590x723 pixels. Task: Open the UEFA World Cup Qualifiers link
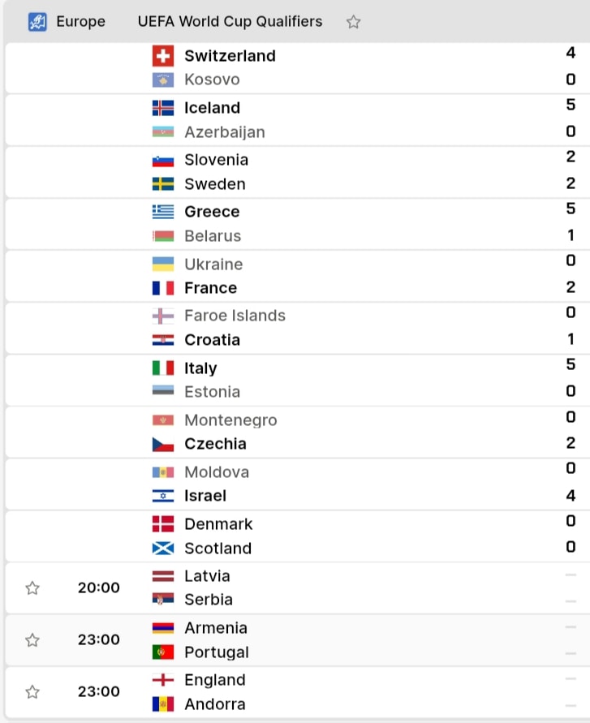tap(230, 22)
